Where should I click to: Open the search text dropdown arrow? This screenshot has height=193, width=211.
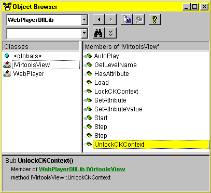pyautogui.click(x=84, y=33)
